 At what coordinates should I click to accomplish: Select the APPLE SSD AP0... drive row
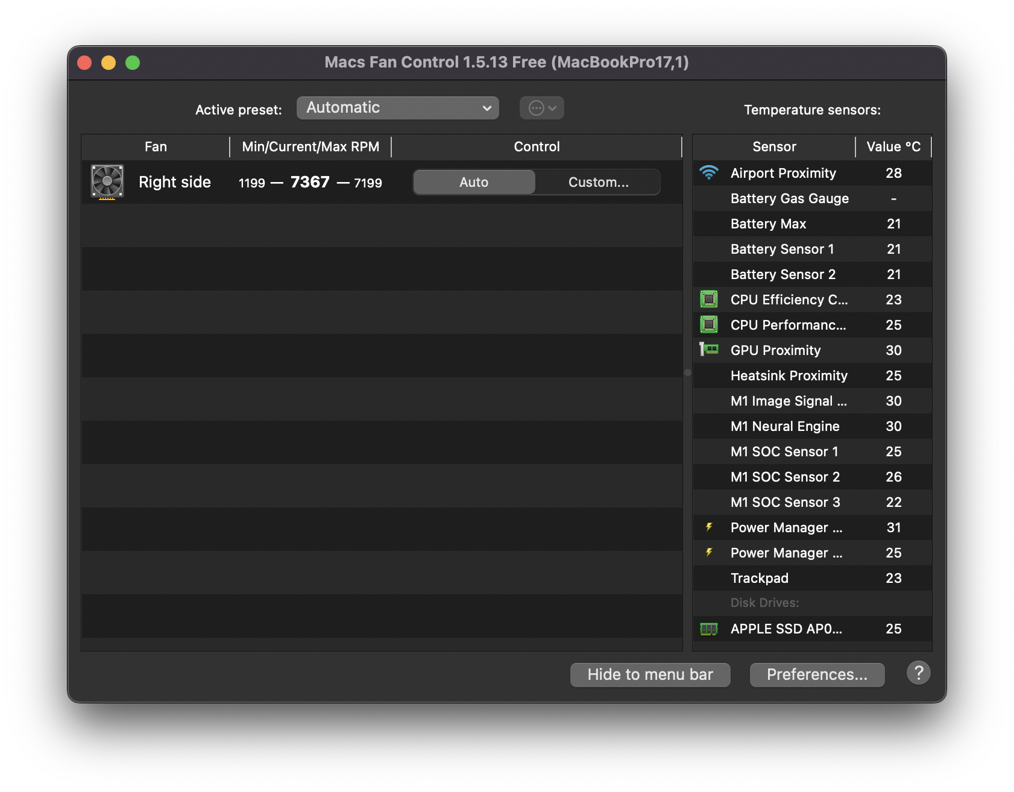click(x=812, y=629)
